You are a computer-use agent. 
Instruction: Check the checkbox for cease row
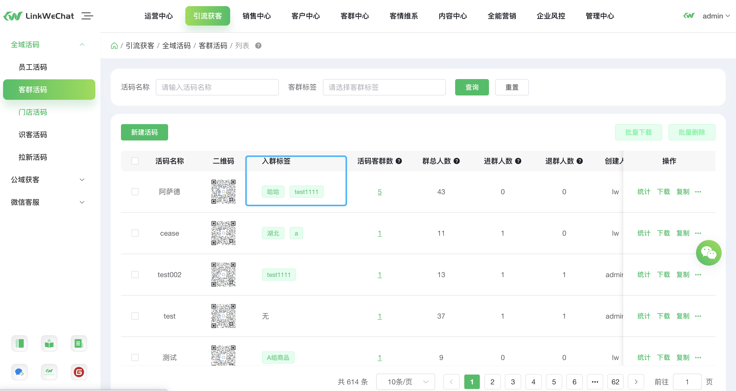click(x=135, y=233)
